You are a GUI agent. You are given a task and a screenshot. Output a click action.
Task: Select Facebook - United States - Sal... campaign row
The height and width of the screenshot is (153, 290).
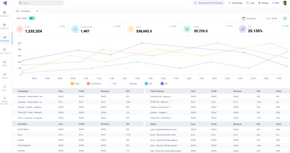click(x=78, y=96)
